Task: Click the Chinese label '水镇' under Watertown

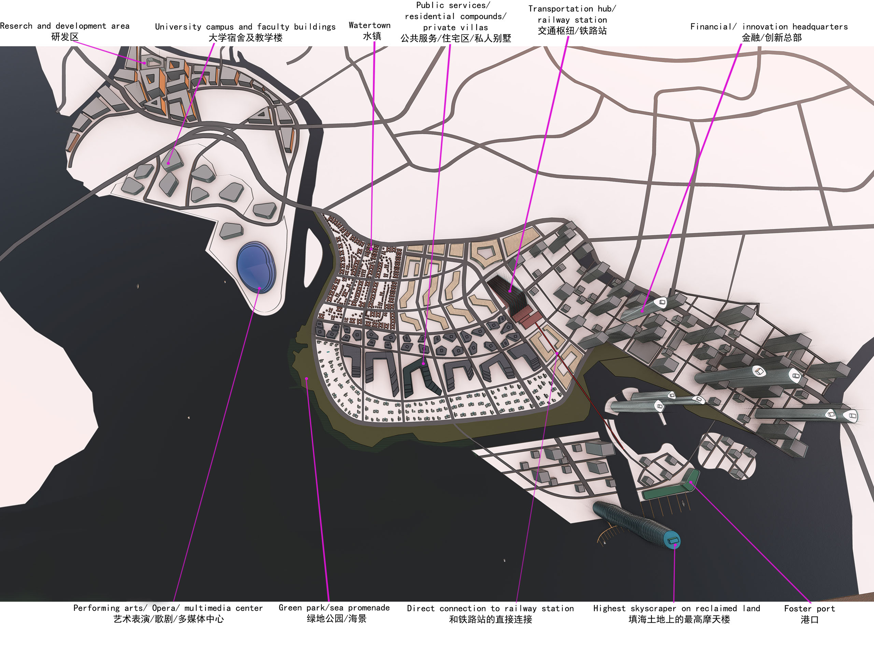Action: point(372,37)
